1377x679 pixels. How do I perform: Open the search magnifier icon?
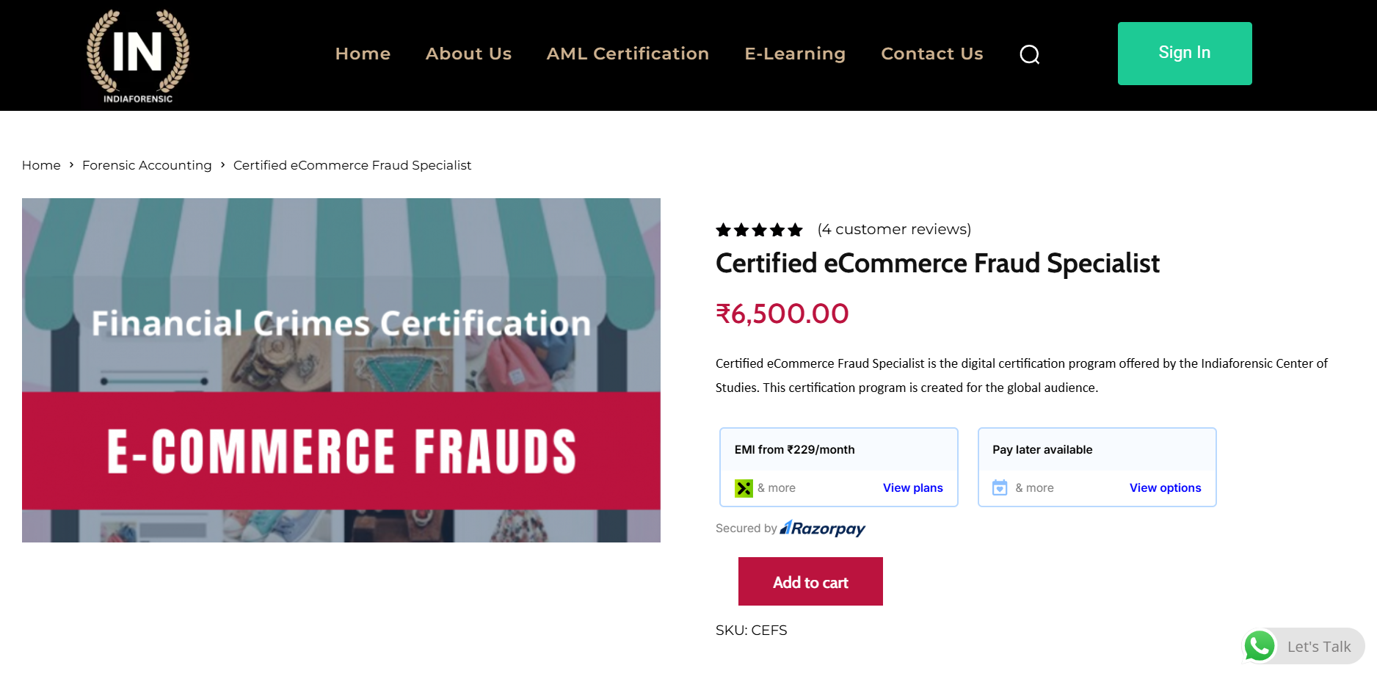pos(1030,54)
